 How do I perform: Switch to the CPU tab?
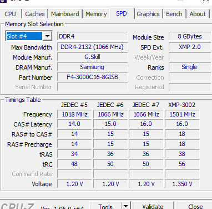pyautogui.click(x=10, y=14)
